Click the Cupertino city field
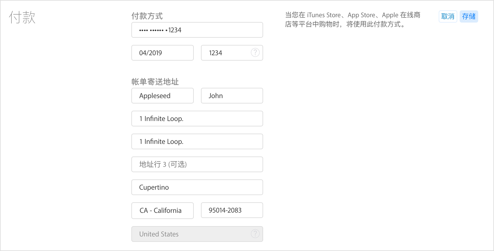The height and width of the screenshot is (251, 494). (x=197, y=187)
